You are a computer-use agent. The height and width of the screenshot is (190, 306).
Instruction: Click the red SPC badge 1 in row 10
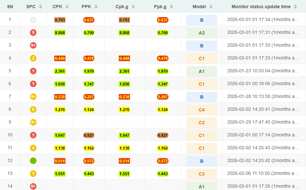(x=33, y=135)
